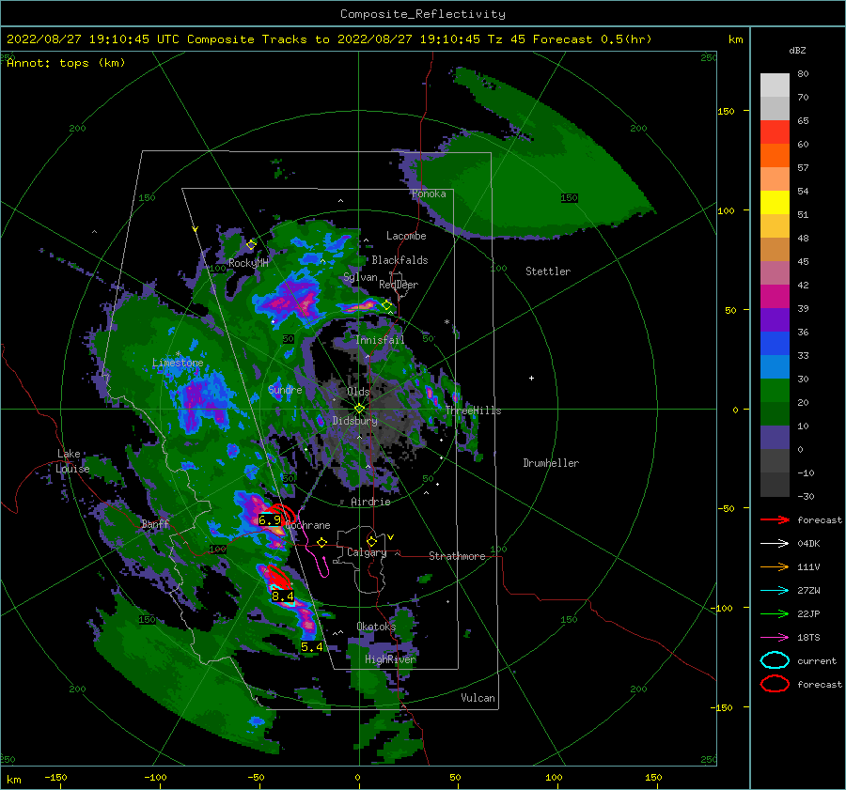Screen dimensions: 846x790
Task: Click the red forecast ellipses near Cochrane
Action: (283, 515)
